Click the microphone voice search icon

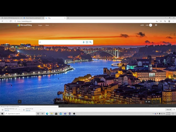[x=84, y=42]
